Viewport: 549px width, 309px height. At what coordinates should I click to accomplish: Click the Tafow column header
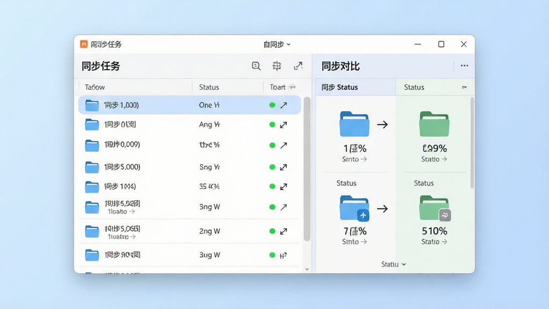[x=94, y=87]
